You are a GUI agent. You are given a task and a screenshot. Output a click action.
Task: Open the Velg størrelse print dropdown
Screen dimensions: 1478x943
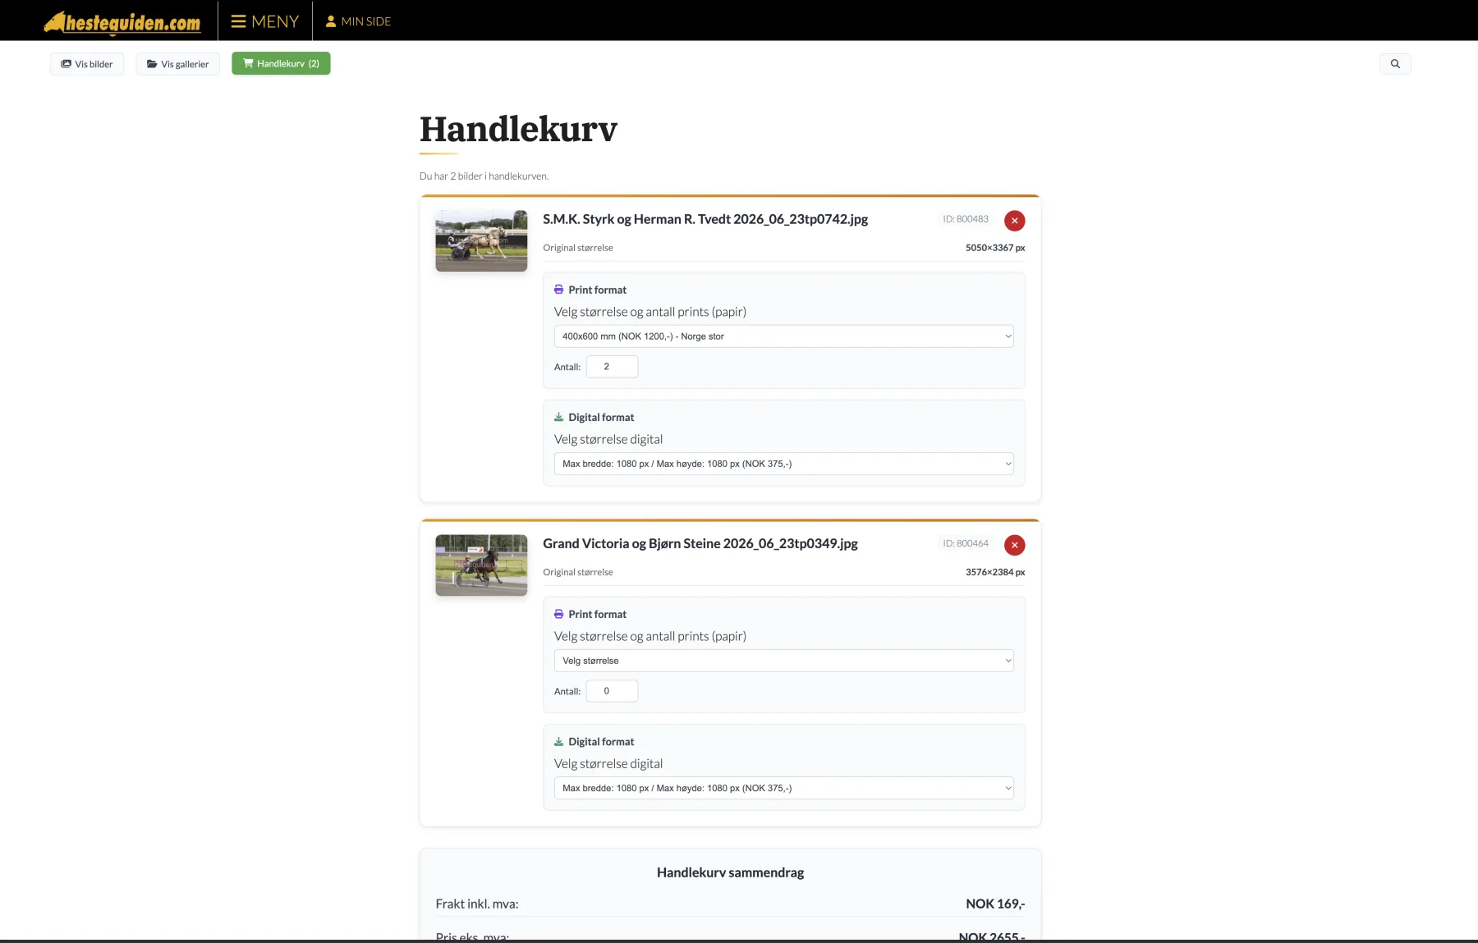pyautogui.click(x=783, y=661)
